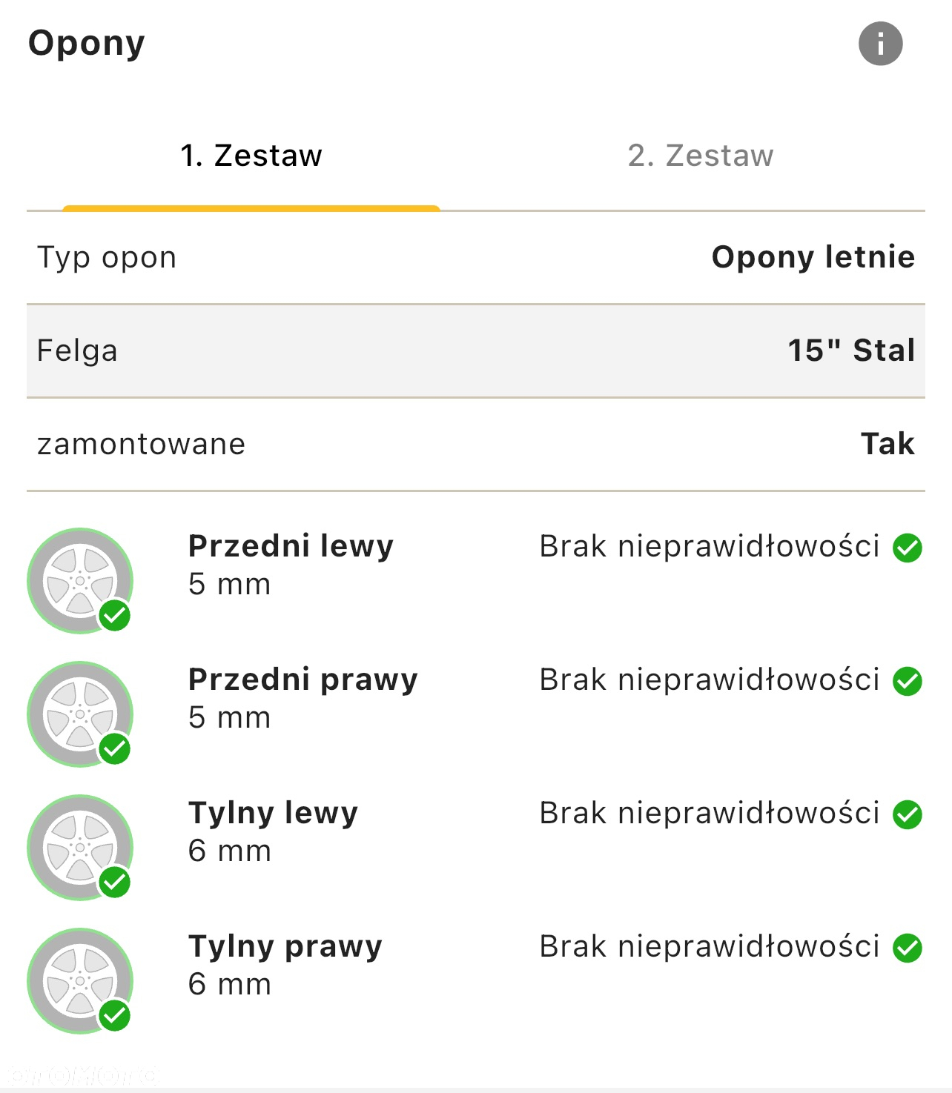Select the front right wheel icon
The height and width of the screenshot is (1093, 952).
[x=80, y=714]
